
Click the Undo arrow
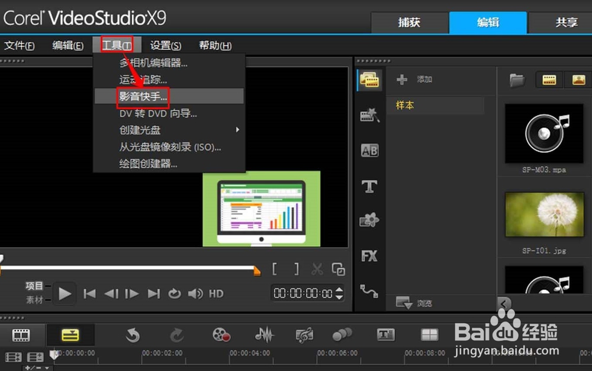click(x=133, y=335)
